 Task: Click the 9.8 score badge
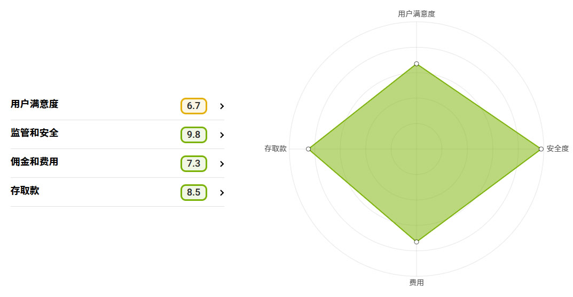tap(193, 135)
